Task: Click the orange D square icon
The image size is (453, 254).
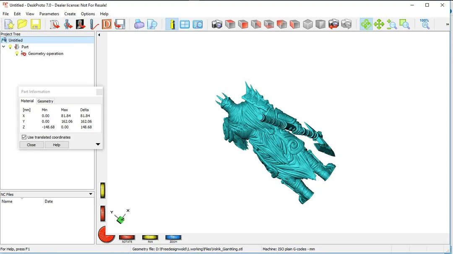Action: point(107,25)
